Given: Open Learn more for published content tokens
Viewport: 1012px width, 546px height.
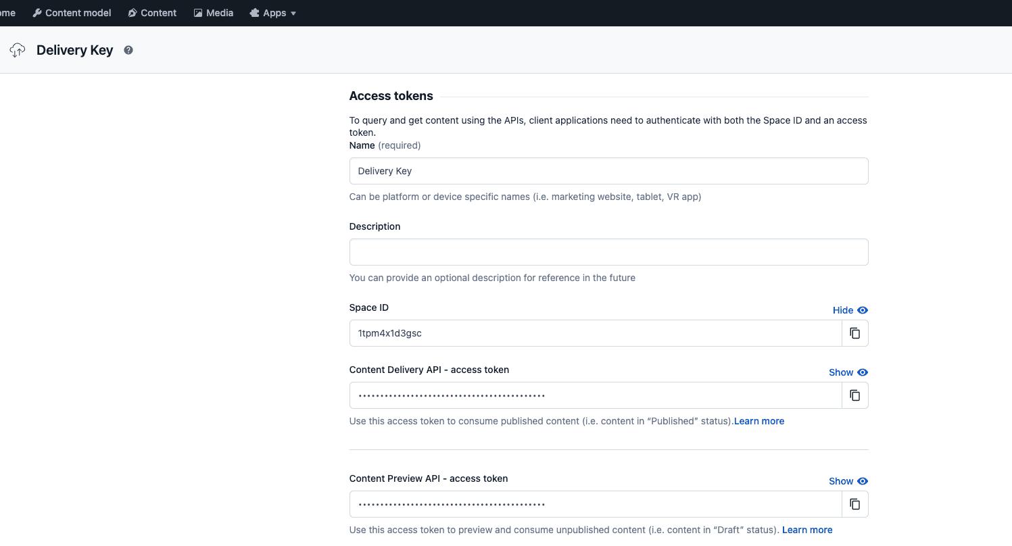Looking at the screenshot, I should (x=758, y=421).
